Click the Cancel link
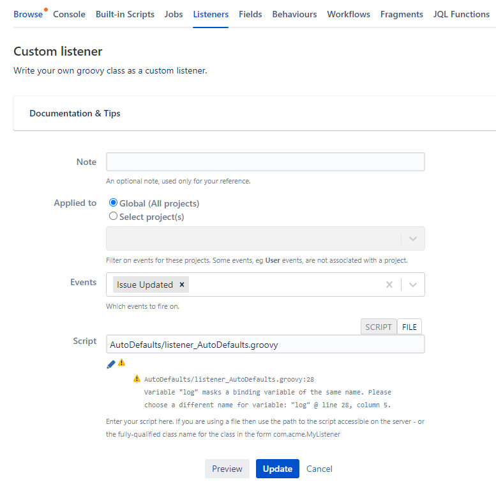 coord(319,469)
